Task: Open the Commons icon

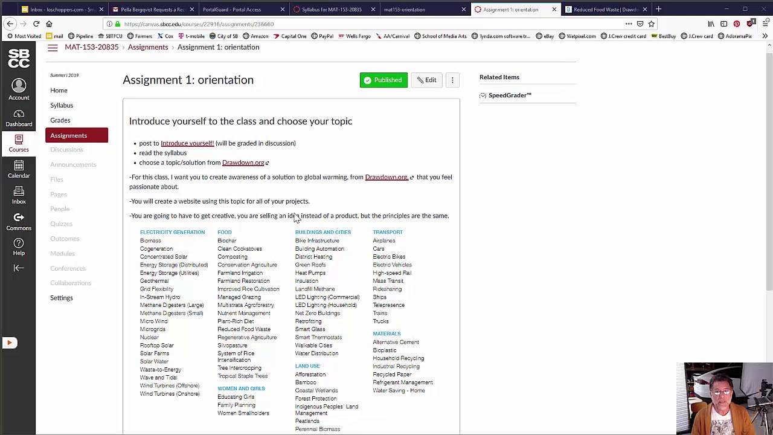Action: point(19,221)
